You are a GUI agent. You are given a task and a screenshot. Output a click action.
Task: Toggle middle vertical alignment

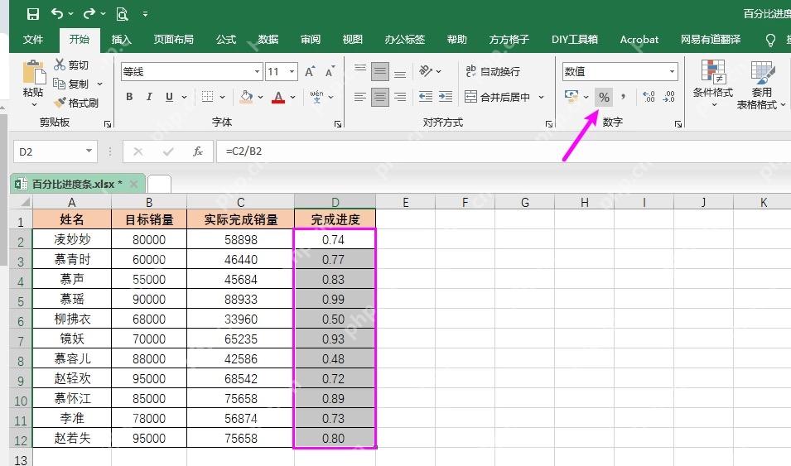[x=380, y=72]
